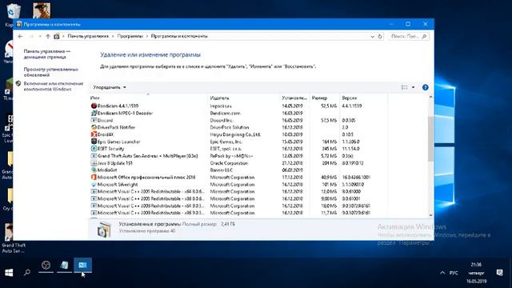Open the 'Упорядочить' dropdown menu
Image resolution: width=512 pixels, height=288 pixels.
[110, 87]
